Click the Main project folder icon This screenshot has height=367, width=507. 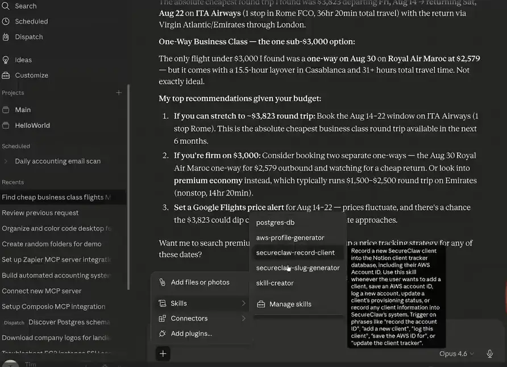click(x=6, y=110)
